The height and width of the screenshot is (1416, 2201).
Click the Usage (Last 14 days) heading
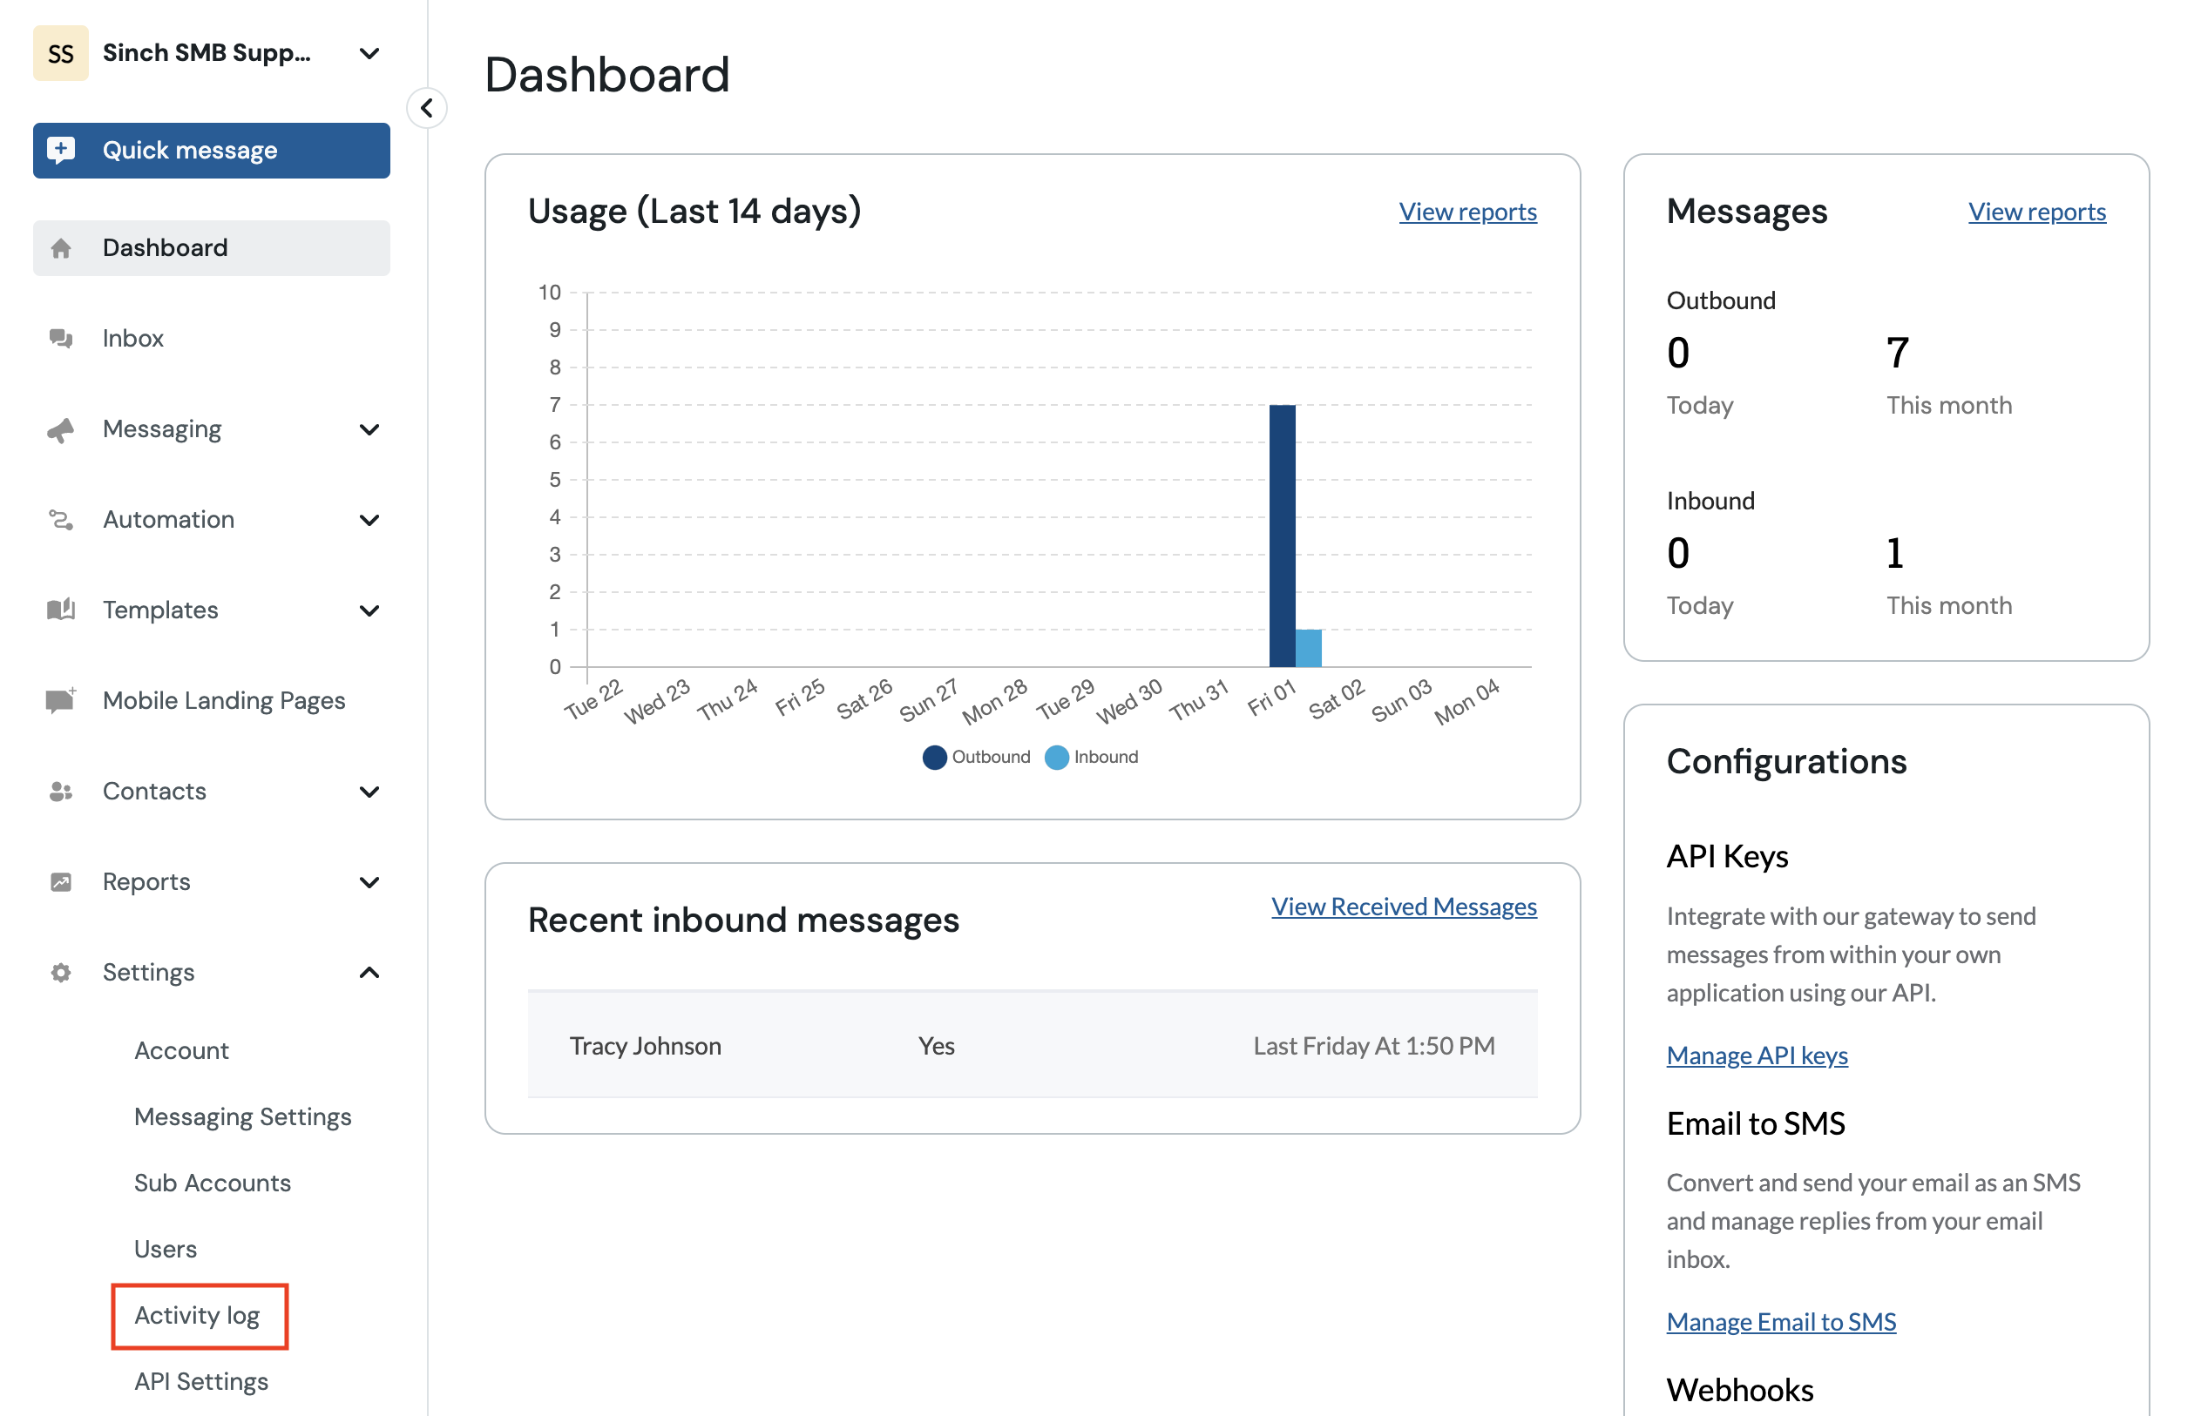pos(694,212)
